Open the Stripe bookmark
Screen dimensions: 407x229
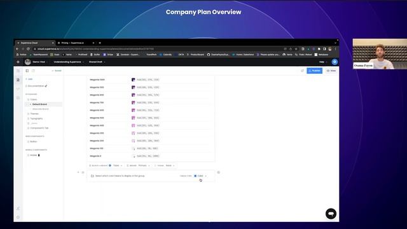[108, 55]
